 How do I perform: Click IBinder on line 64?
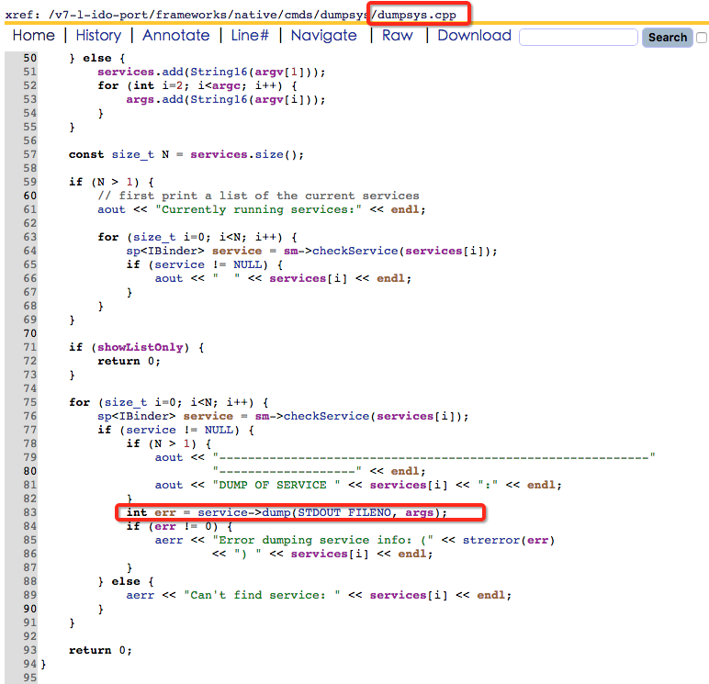click(173, 251)
